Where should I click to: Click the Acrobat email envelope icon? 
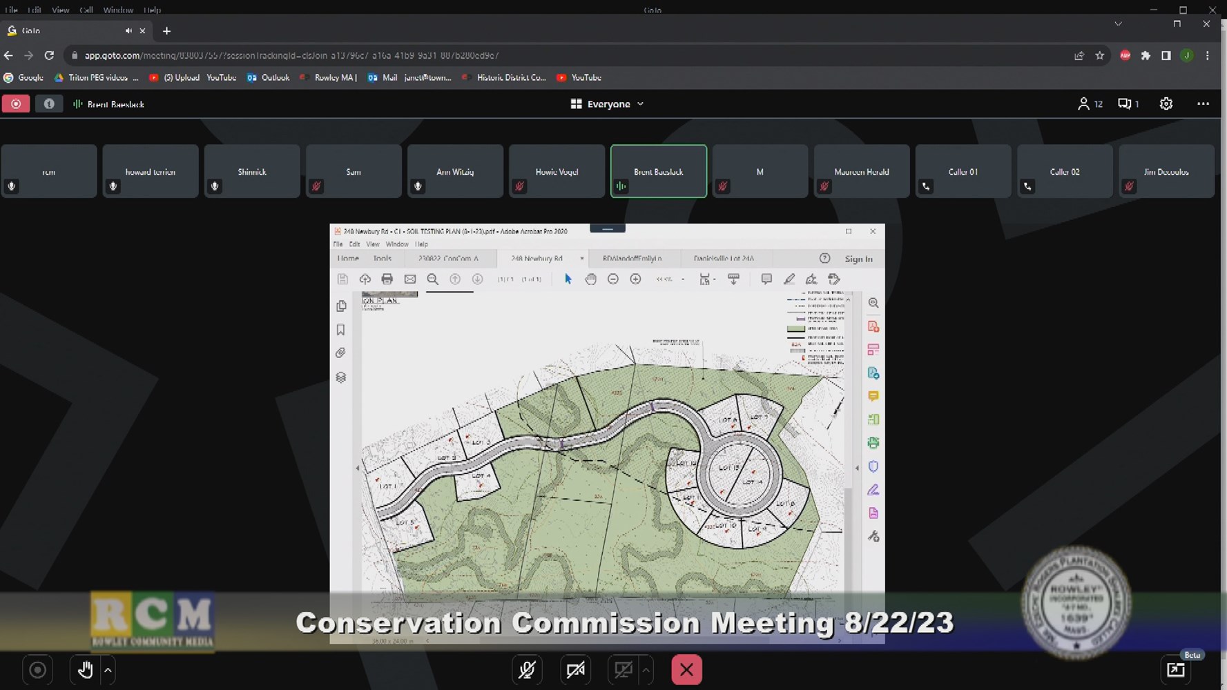pos(409,279)
